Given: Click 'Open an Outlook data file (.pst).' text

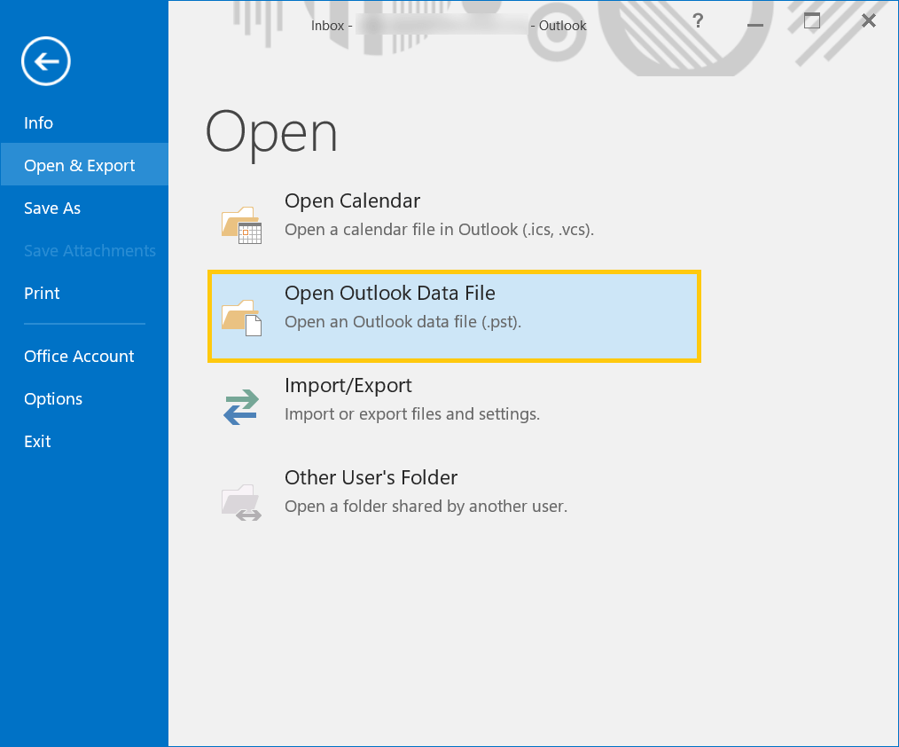Looking at the screenshot, I should pyautogui.click(x=403, y=322).
